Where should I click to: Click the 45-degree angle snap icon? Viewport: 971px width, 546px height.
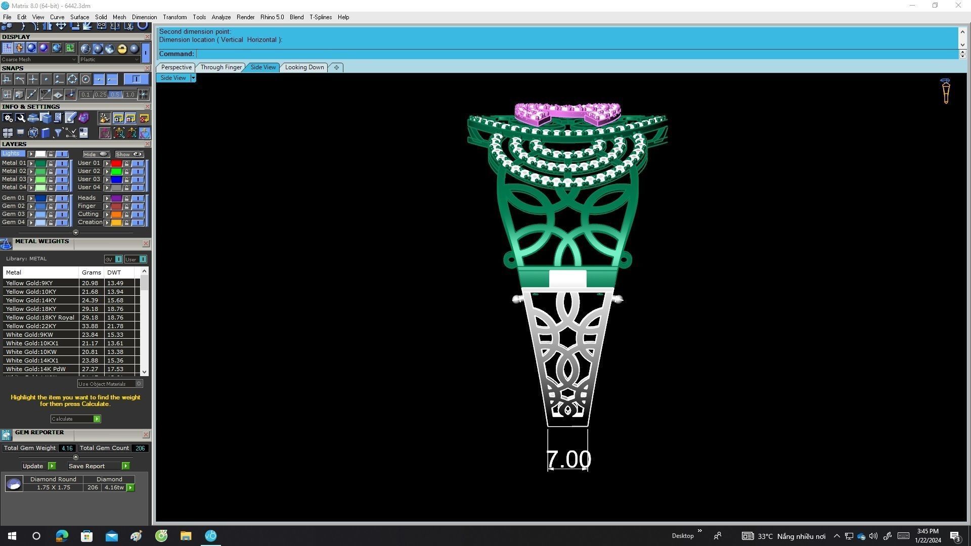tap(46, 94)
